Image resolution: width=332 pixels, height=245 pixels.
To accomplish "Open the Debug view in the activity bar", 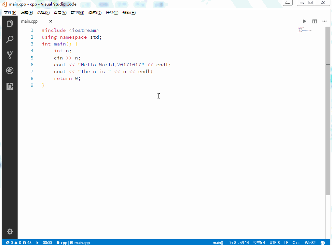I will pyautogui.click(x=10, y=71).
